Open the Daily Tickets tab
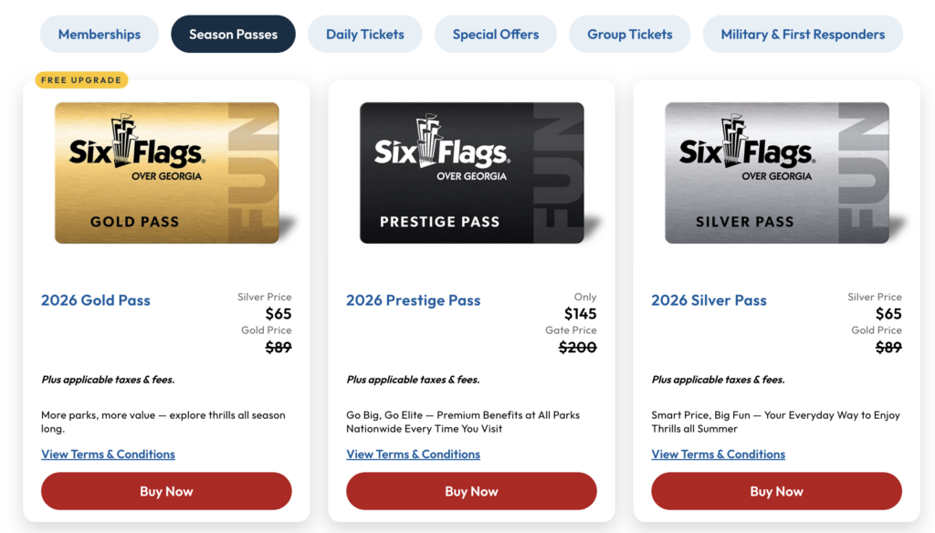The width and height of the screenshot is (935, 533). coord(364,34)
